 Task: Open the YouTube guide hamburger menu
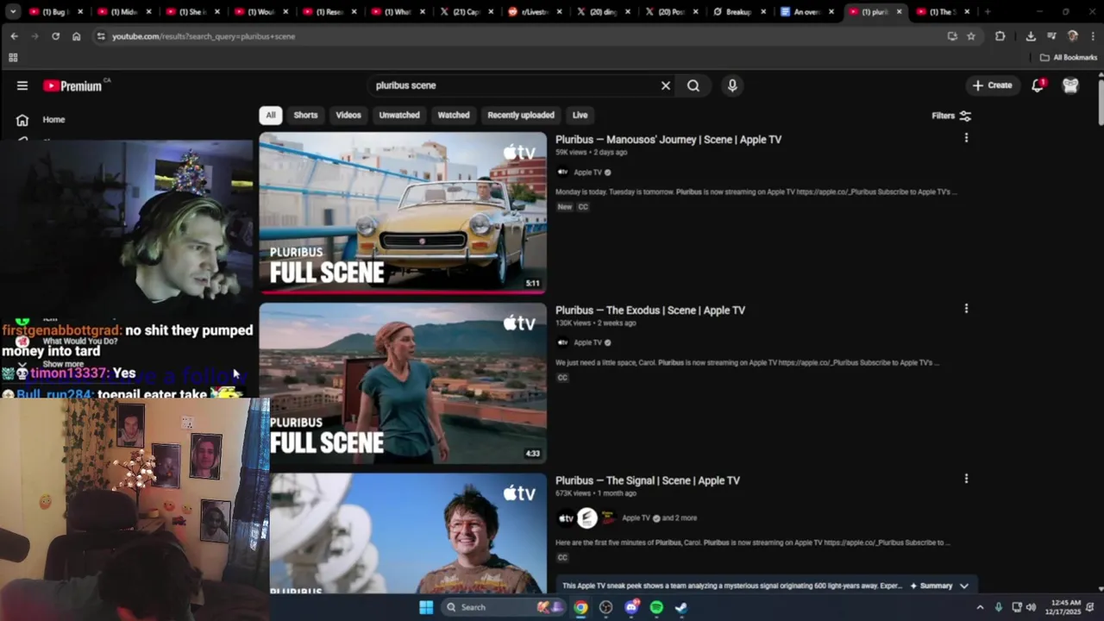(22, 85)
